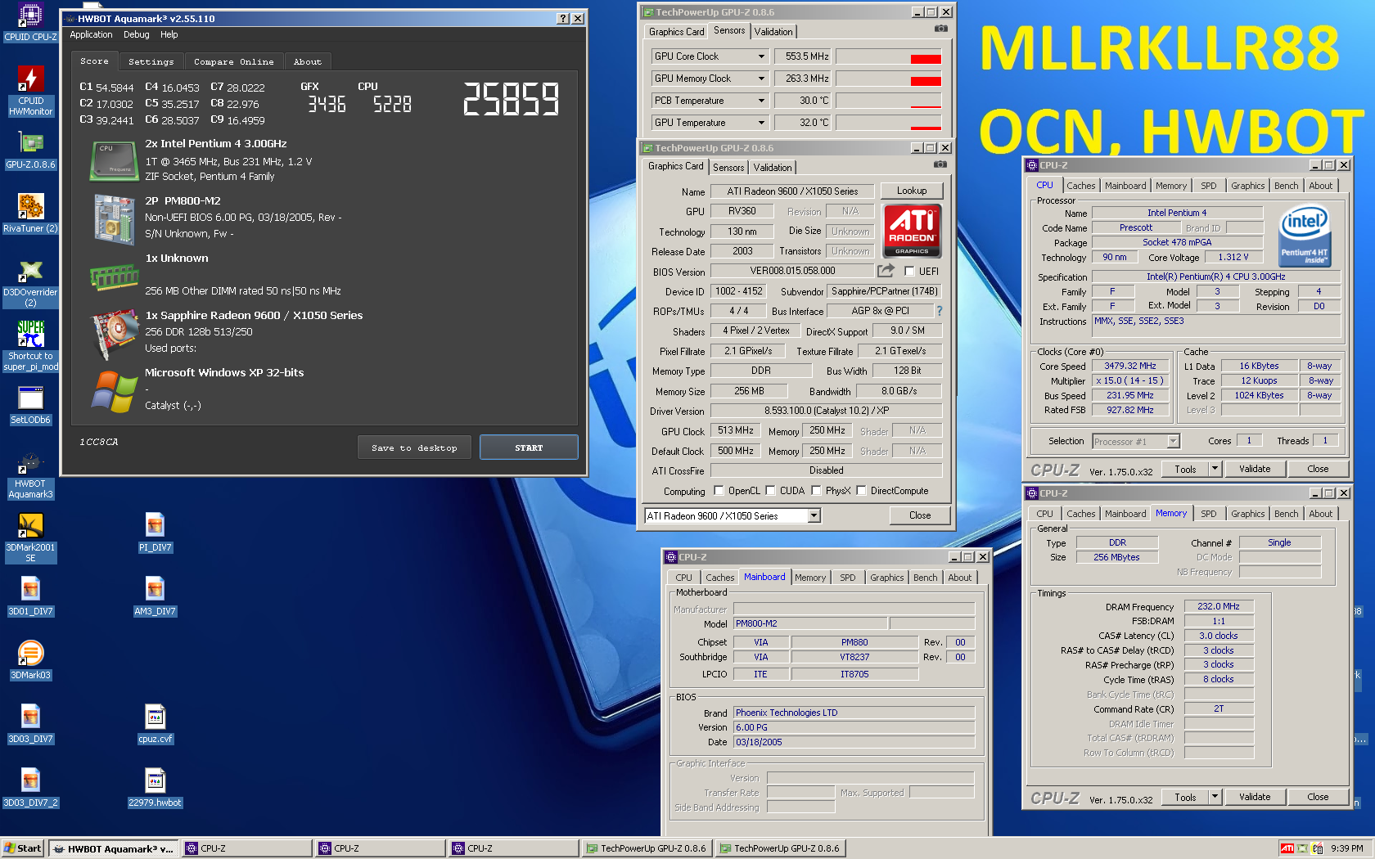The width and height of the screenshot is (1375, 859).
Task: Select the 22979.hwbot file icon
Action: tap(155, 788)
